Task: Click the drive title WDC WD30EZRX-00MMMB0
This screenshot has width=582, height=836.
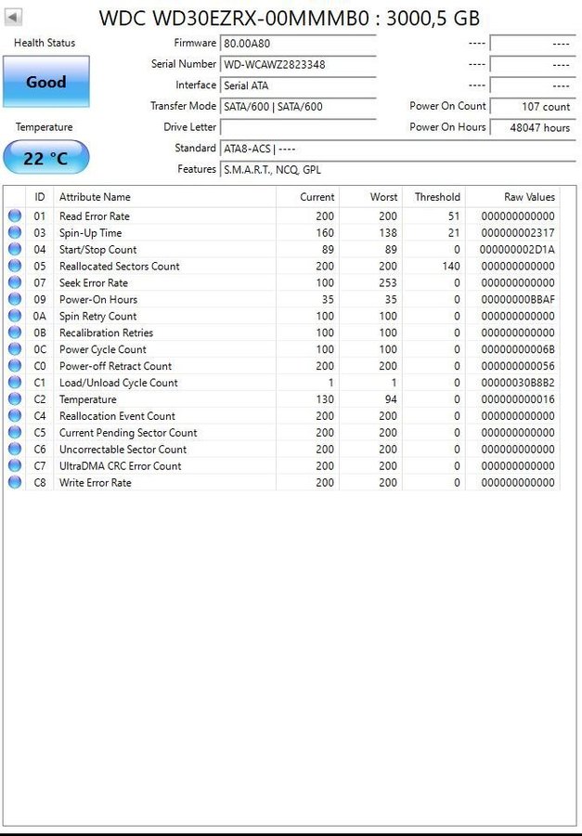Action: [x=234, y=19]
